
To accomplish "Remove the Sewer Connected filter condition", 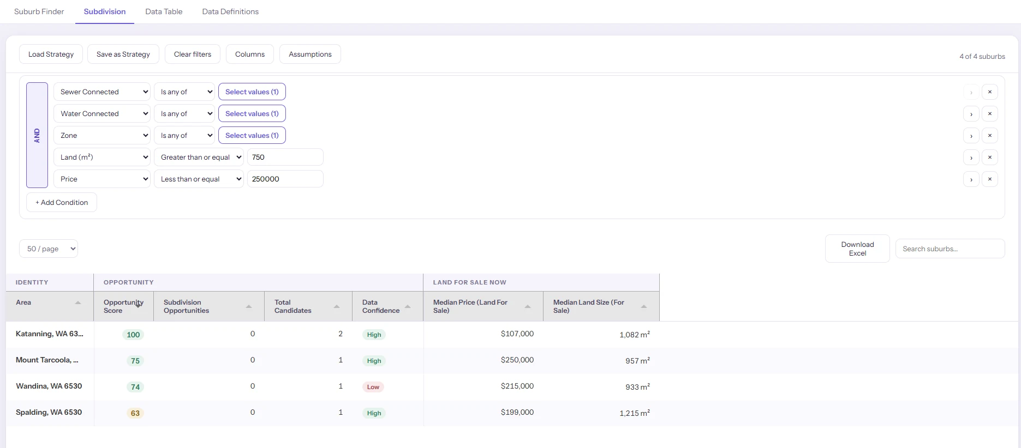I will tap(989, 92).
